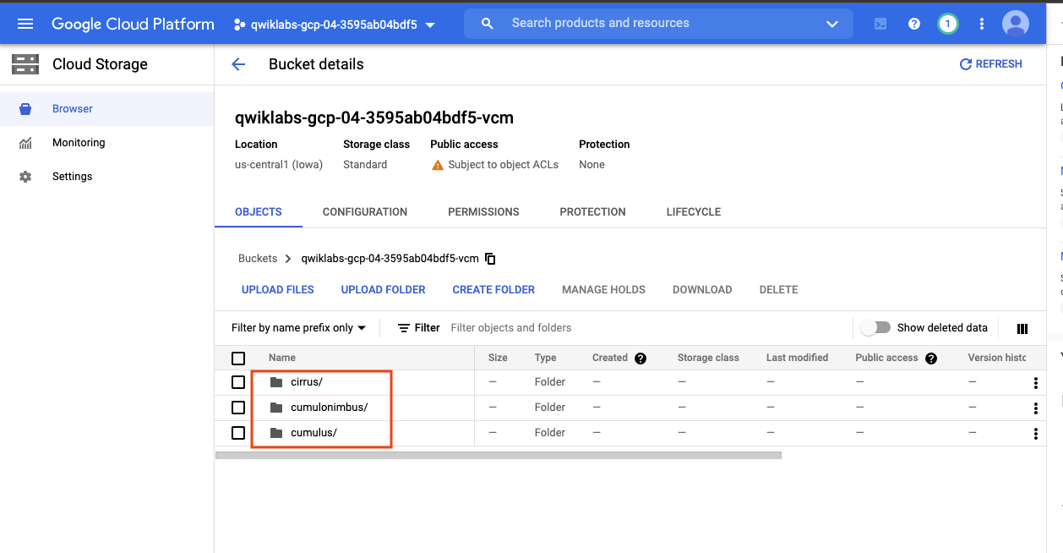Click the cumulus/ folder icon

click(275, 433)
